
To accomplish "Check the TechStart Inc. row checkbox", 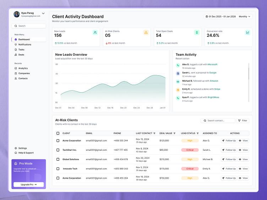I will 58,150.
